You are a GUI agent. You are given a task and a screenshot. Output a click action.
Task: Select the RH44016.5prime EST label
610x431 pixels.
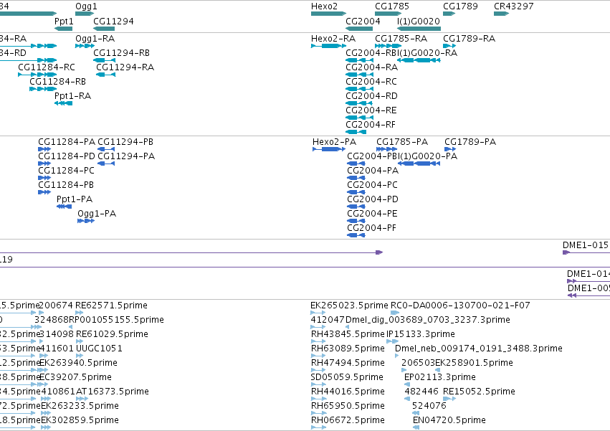pyautogui.click(x=348, y=392)
